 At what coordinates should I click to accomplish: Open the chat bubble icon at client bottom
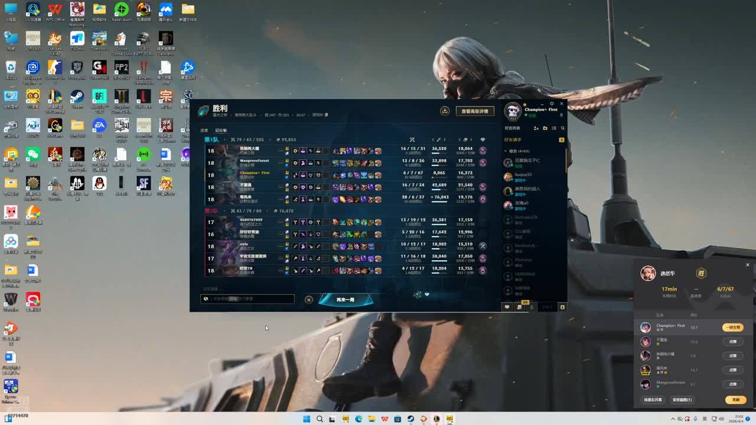tap(507, 307)
